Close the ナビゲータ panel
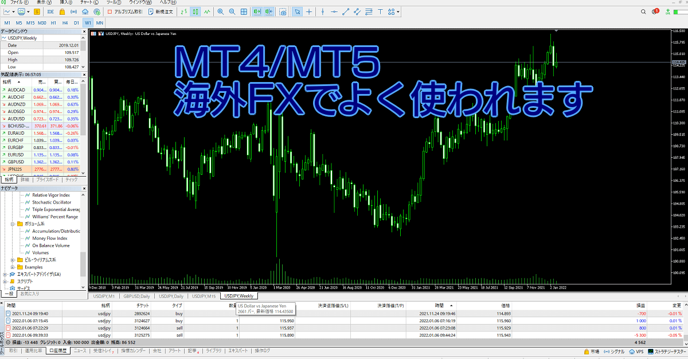 coord(84,188)
